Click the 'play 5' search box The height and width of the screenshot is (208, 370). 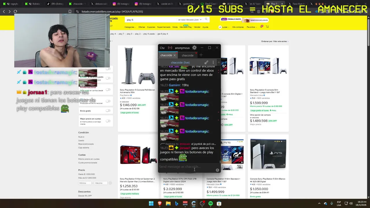(x=150, y=20)
